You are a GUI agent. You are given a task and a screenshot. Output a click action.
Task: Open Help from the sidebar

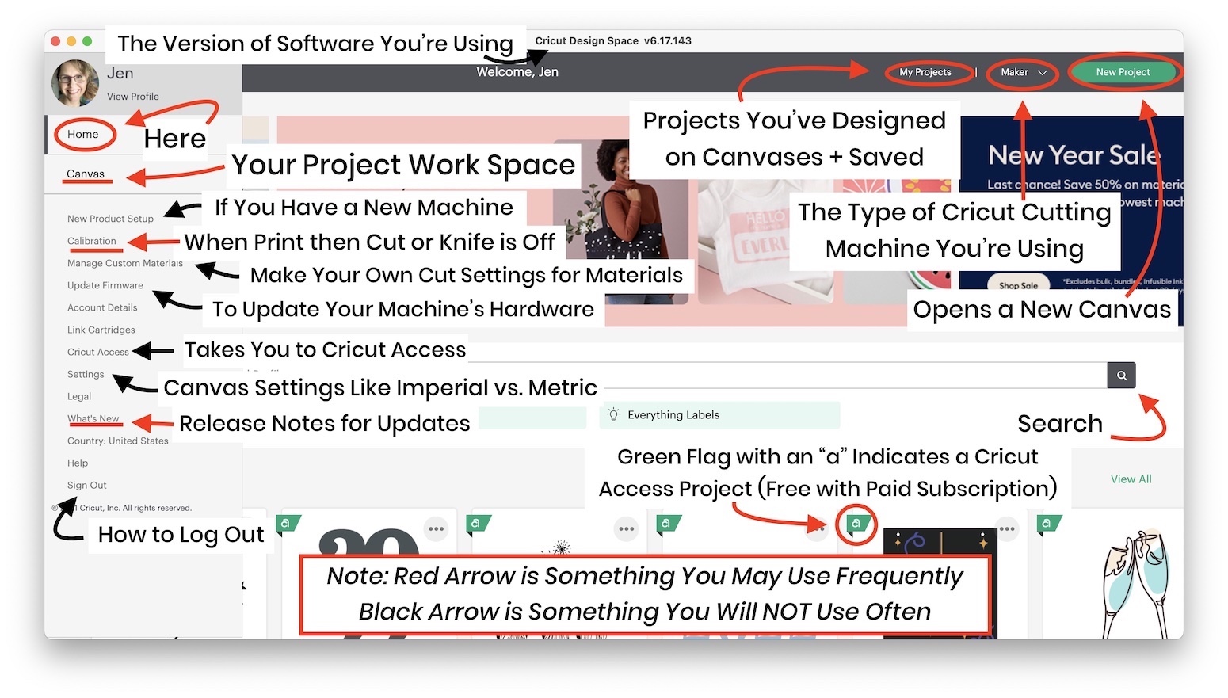pyautogui.click(x=78, y=463)
